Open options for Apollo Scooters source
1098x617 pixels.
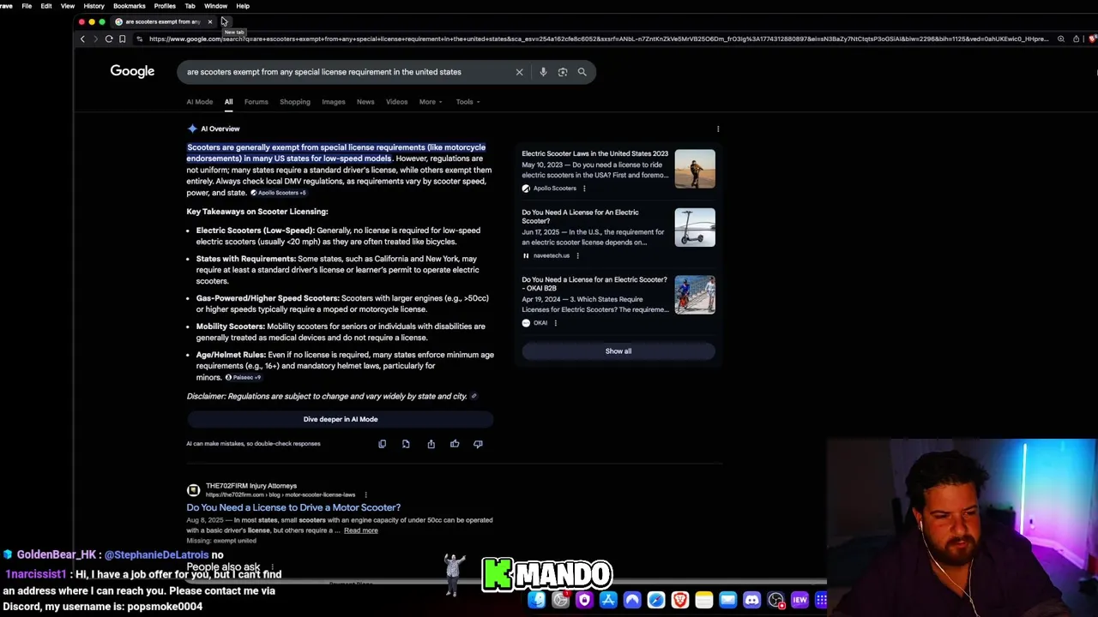(x=584, y=189)
